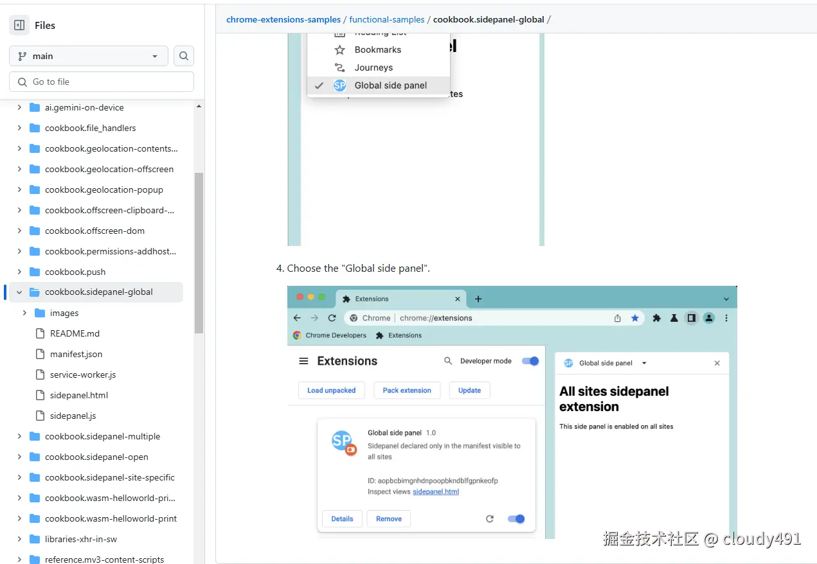This screenshot has width=817, height=564.
Task: Click the Go to file input field
Action: pyautogui.click(x=102, y=82)
